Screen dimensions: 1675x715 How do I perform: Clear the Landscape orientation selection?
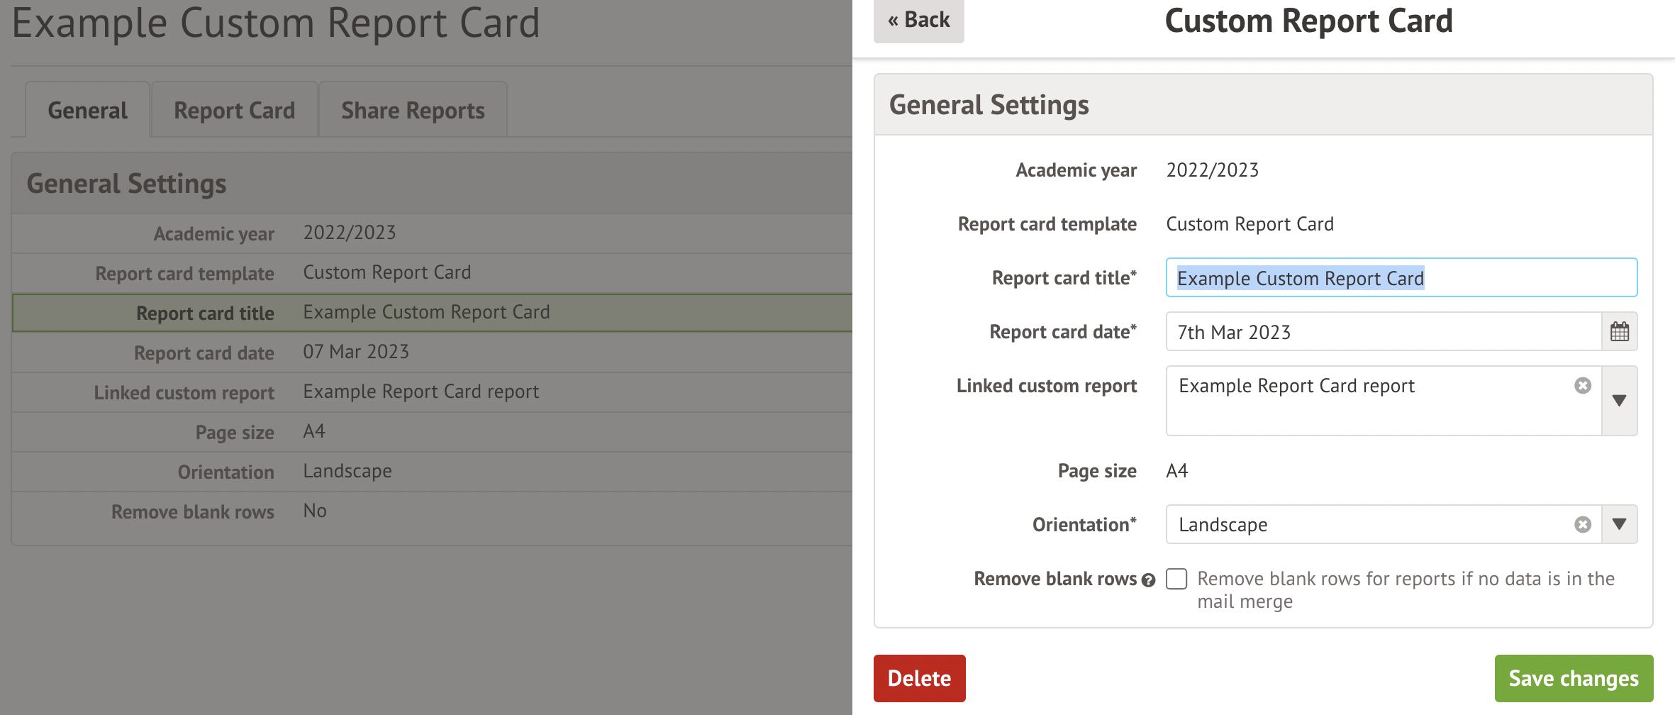click(x=1582, y=525)
